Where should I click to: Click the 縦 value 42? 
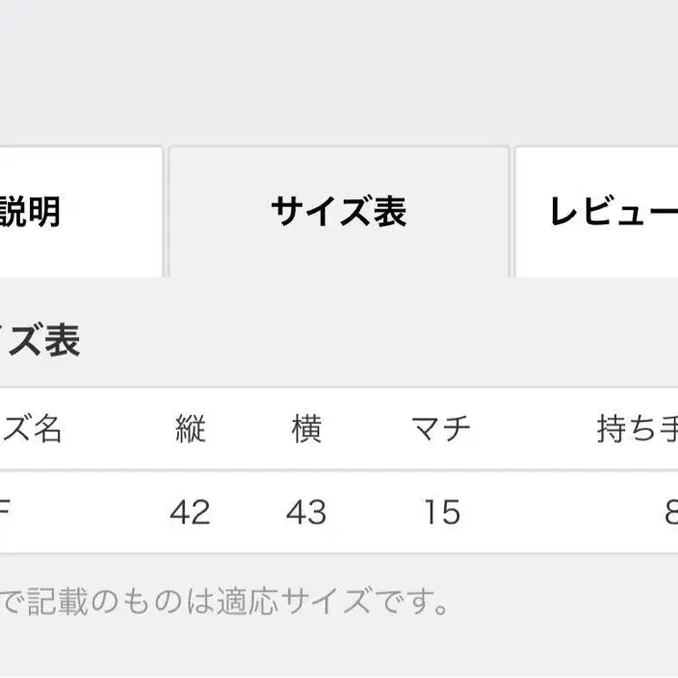[x=190, y=512]
